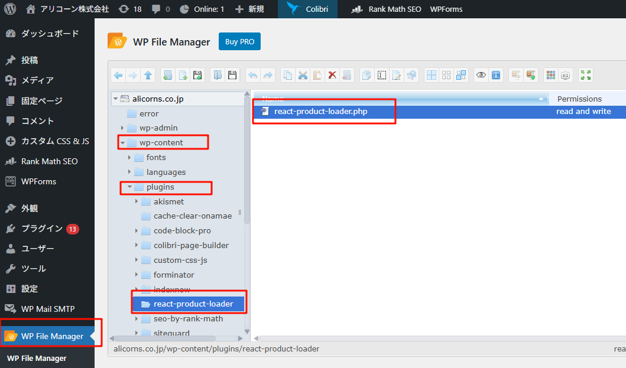
Task: Click the scissors Cut icon
Action: point(303,75)
